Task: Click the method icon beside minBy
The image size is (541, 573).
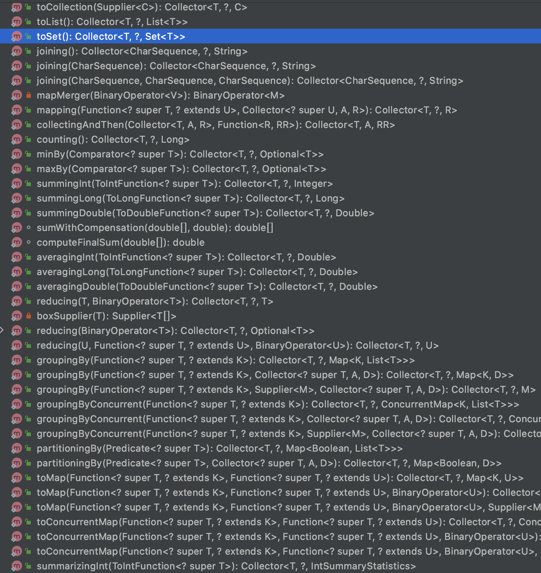Action: (17, 154)
